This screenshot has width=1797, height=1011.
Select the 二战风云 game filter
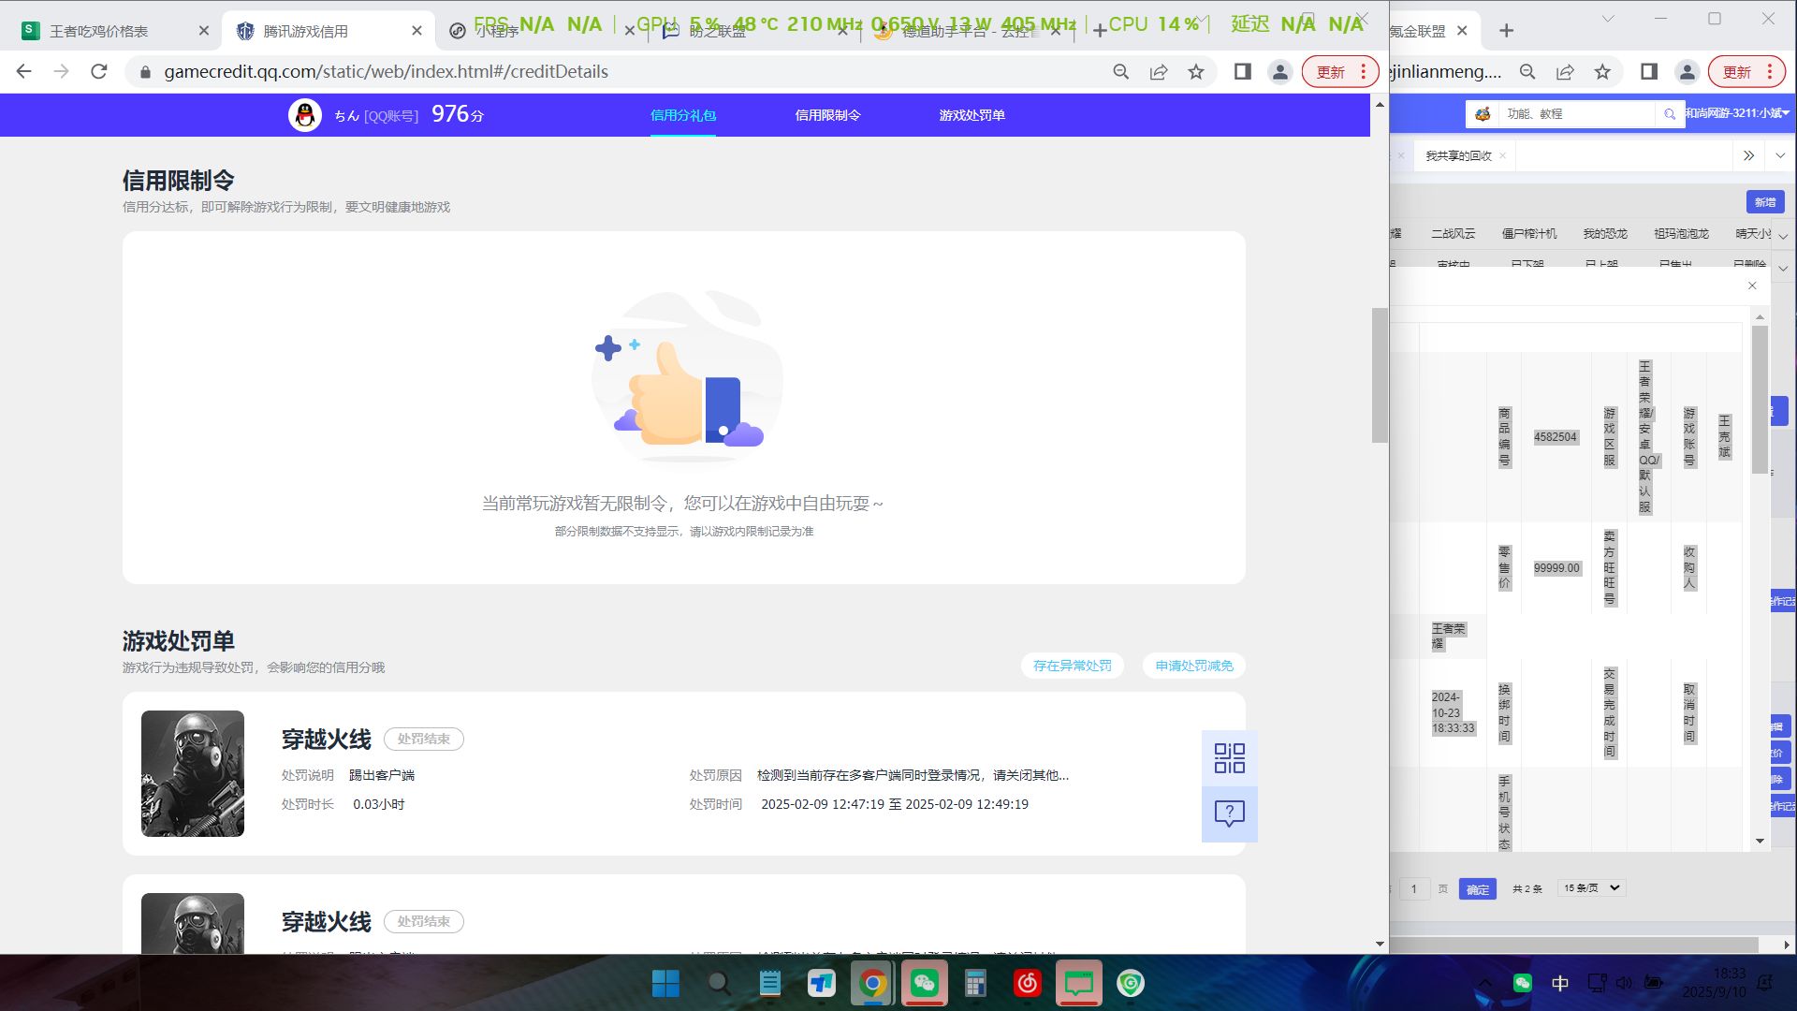1453,233
